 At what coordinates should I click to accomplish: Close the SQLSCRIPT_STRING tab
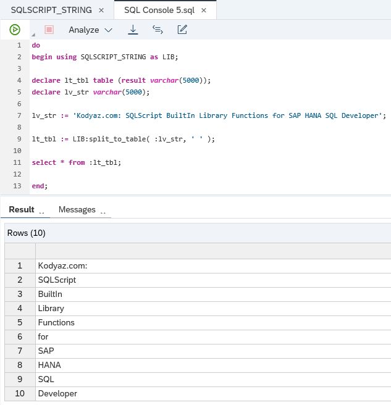101,10
